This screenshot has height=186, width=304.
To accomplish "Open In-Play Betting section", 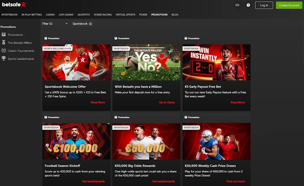I will pyautogui.click(x=32, y=15).
